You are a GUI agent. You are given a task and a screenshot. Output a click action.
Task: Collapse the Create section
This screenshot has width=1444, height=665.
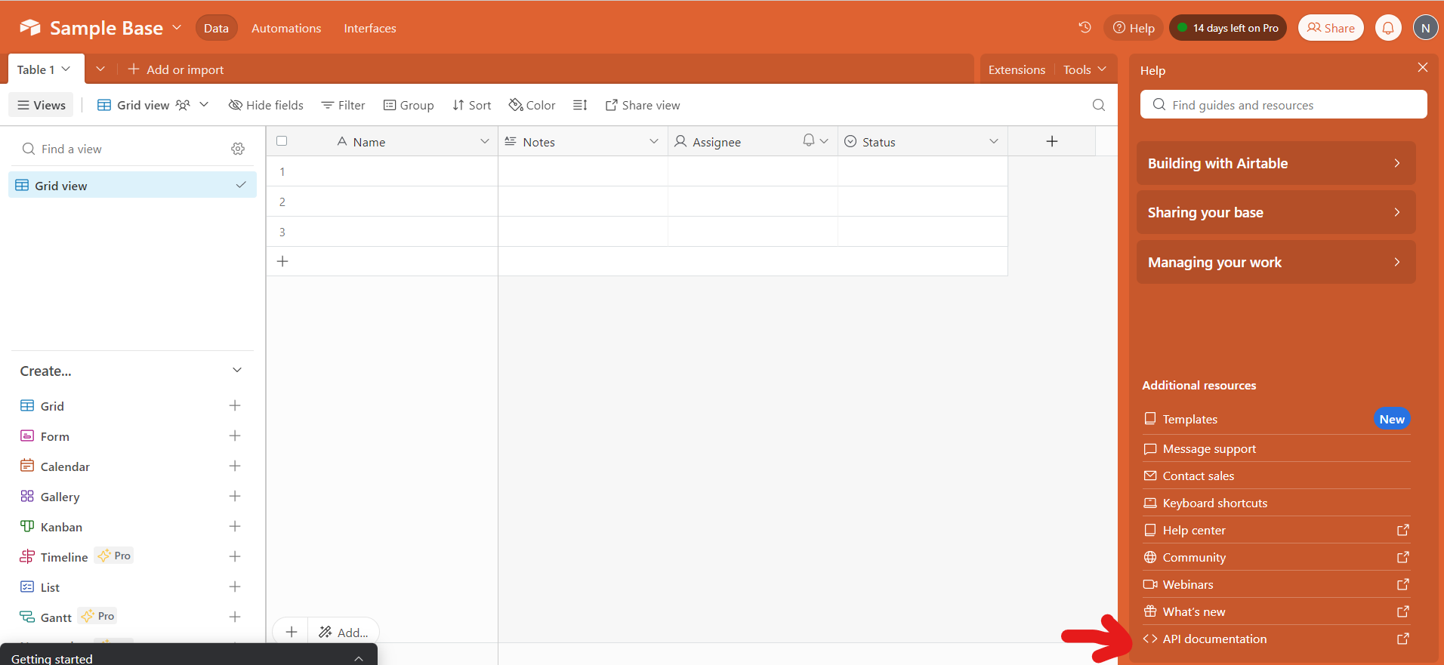tap(237, 370)
